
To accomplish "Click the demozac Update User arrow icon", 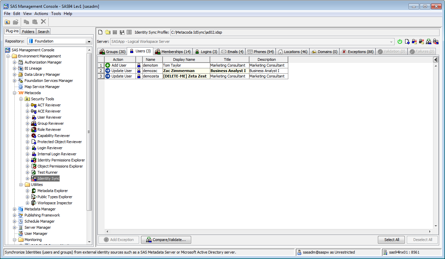I will (108, 71).
